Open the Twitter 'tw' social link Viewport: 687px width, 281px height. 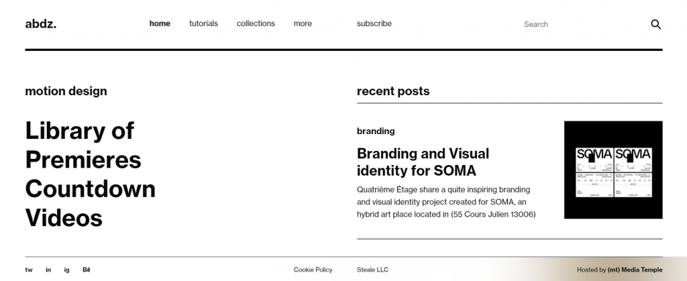[29, 270]
